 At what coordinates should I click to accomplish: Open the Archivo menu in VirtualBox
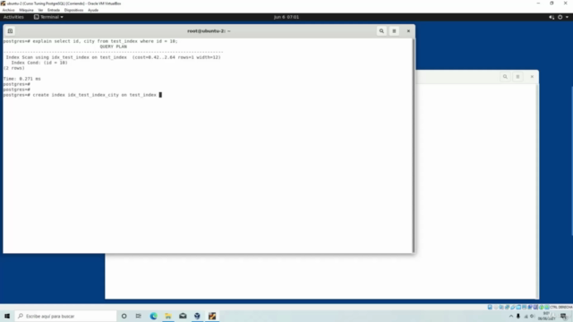coord(8,10)
